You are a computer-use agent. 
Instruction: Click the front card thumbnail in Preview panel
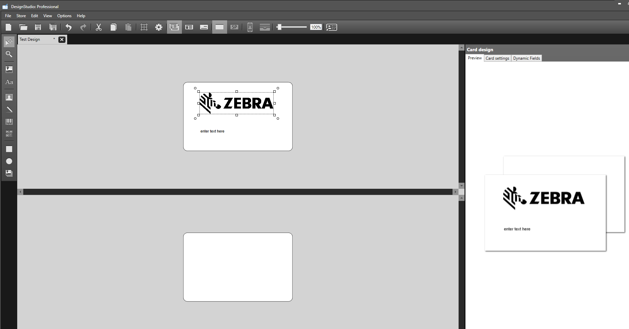(x=545, y=213)
